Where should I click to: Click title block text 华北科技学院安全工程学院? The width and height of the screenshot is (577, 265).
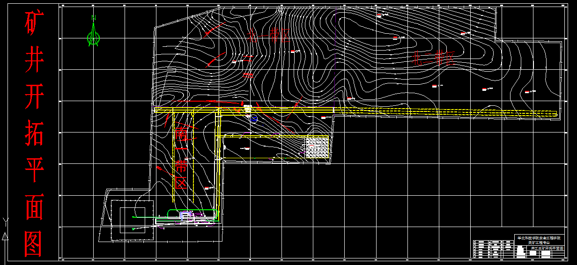[540, 238]
